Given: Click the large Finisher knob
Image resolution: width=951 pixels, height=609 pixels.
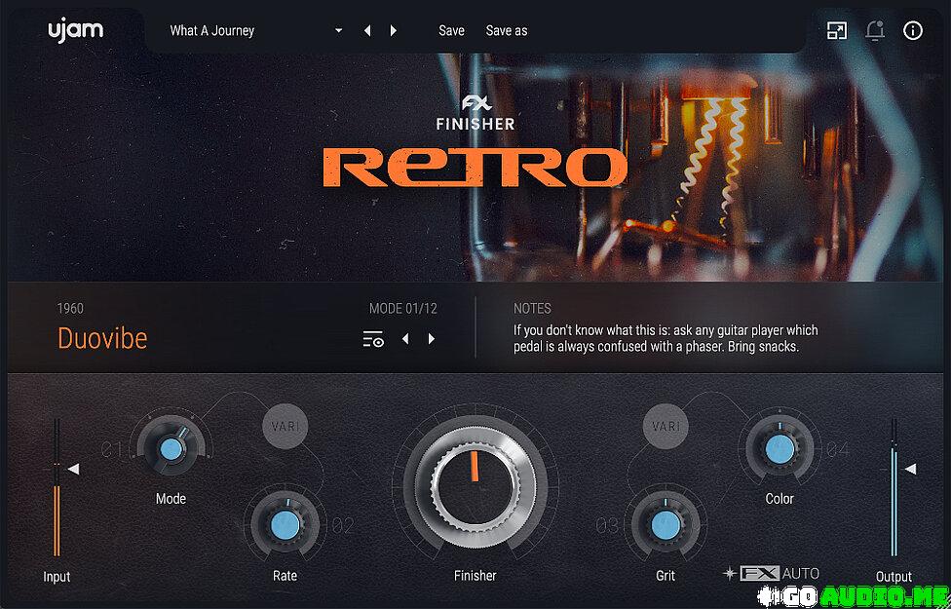Looking at the screenshot, I should coord(475,488).
